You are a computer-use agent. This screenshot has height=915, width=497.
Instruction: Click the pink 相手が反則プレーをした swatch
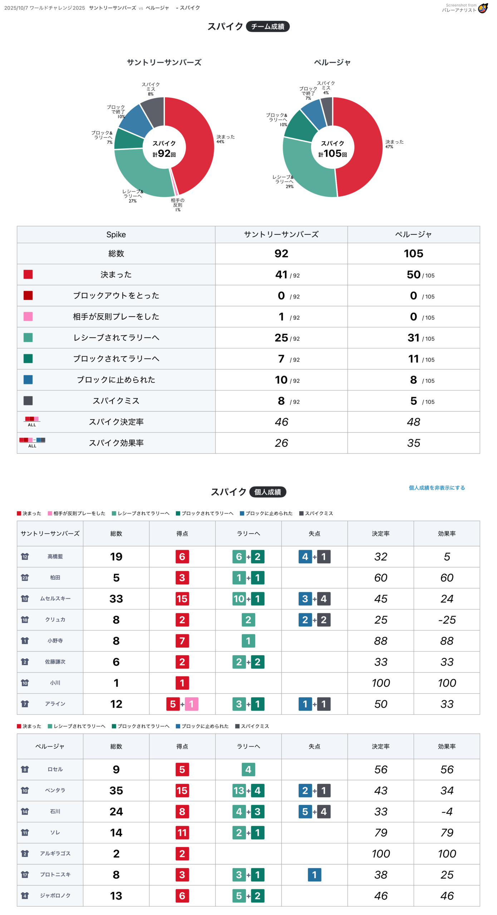point(28,317)
